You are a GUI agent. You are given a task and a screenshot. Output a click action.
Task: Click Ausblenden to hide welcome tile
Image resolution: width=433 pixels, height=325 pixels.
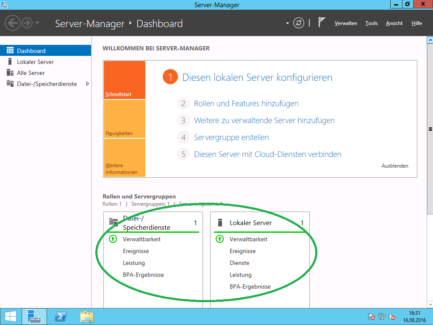point(395,166)
